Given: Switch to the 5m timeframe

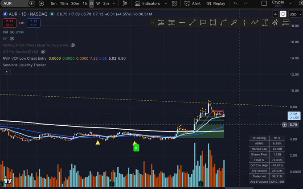Looking at the screenshot, I should [53, 3].
